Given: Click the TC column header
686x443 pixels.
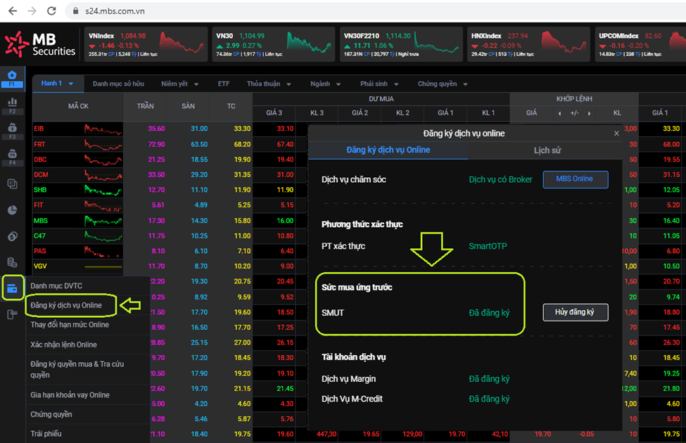Looking at the screenshot, I should pos(231,106).
